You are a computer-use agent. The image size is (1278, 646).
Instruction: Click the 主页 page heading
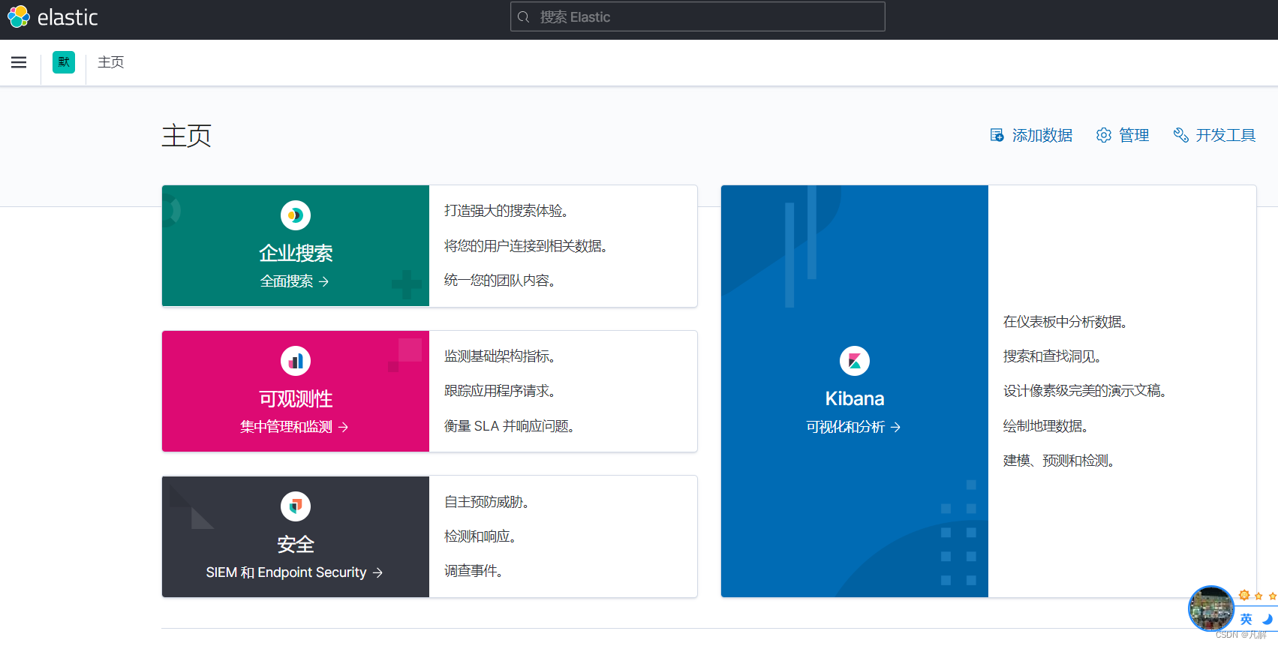(187, 136)
